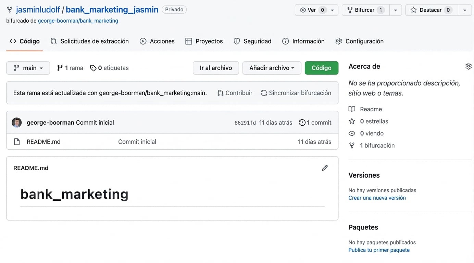Screen dimensions: 474x263
Task: Click the fork icon beside 1 bifurcación
Action: pos(352,146)
